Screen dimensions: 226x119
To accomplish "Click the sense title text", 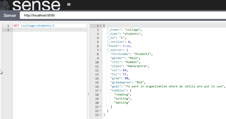I will pyautogui.click(x=37, y=5).
